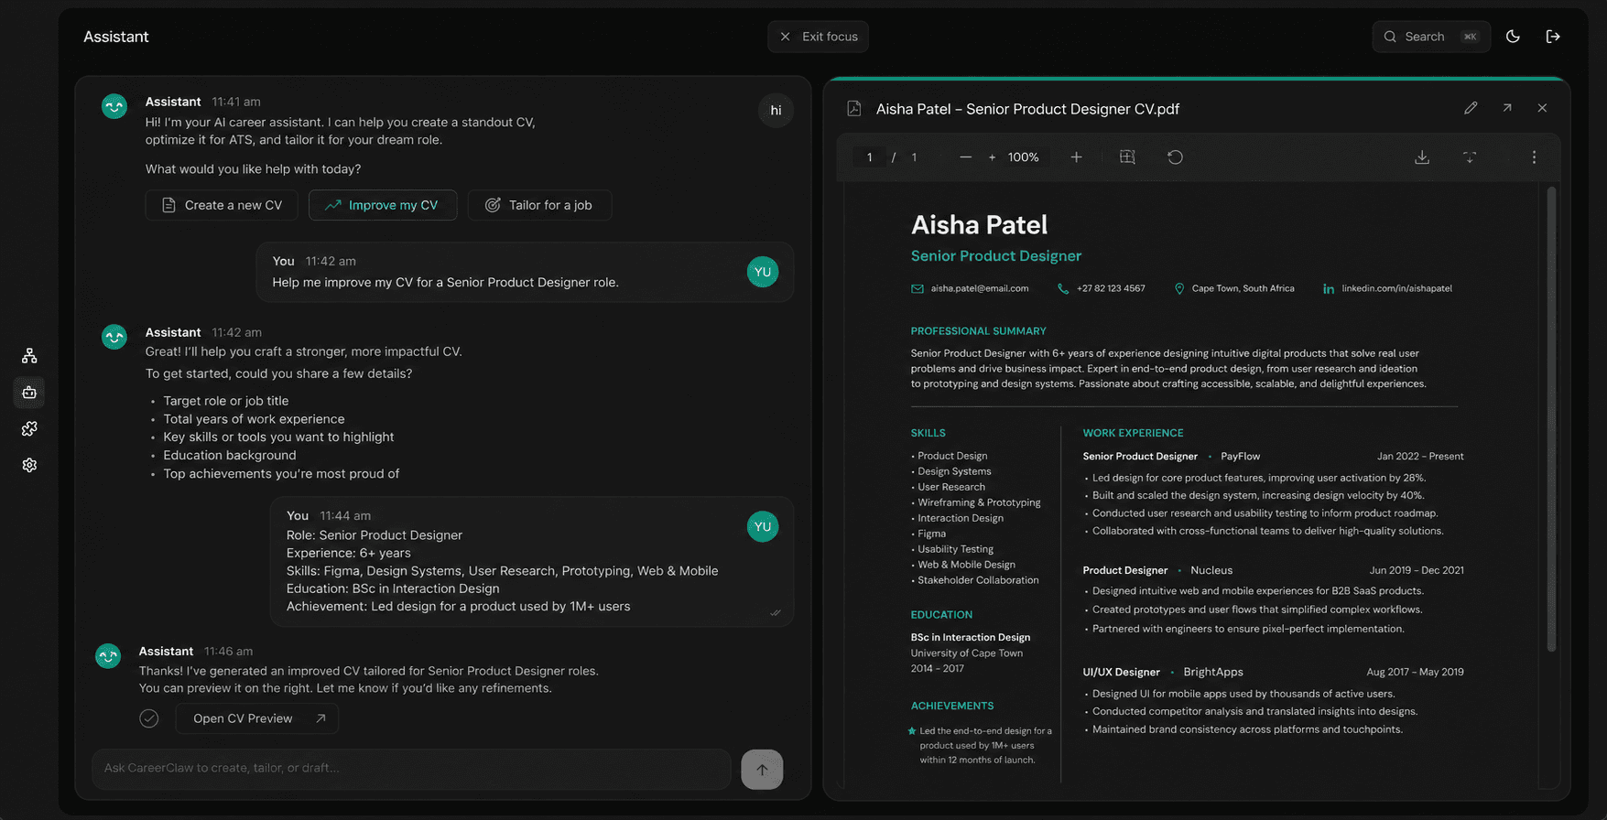This screenshot has height=820, width=1607.
Task: Click the LinkedIn icon in CV
Action: pos(1329,288)
